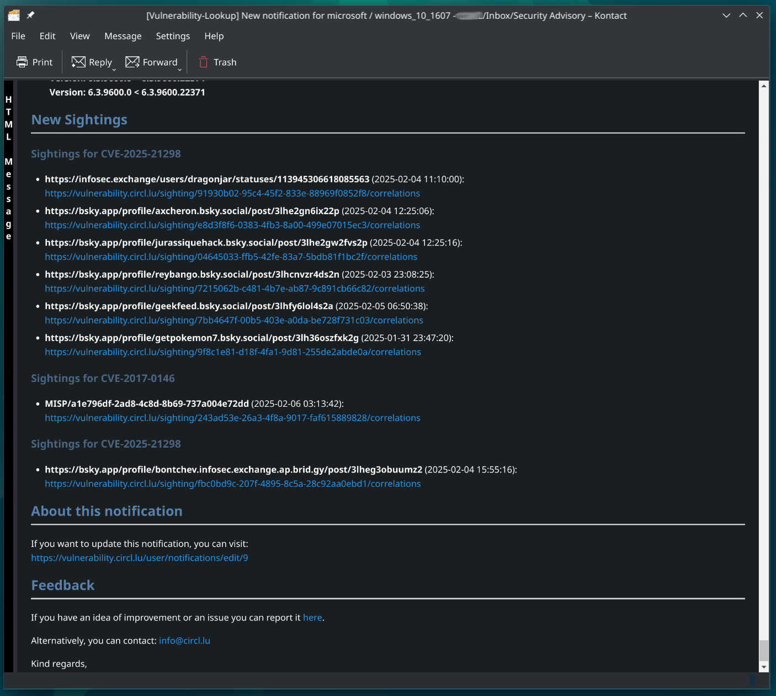Open the File menu
Viewport: 776px width, 696px height.
pos(18,36)
